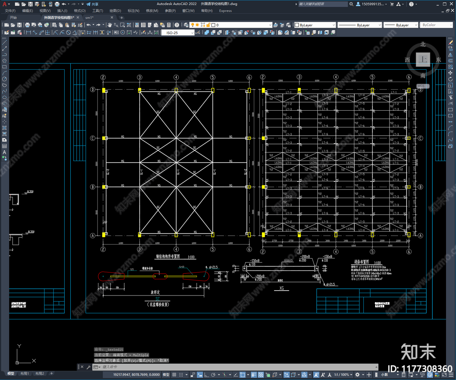Open the 文件(F) menu
456x380 pixels.
pyautogui.click(x=10, y=11)
